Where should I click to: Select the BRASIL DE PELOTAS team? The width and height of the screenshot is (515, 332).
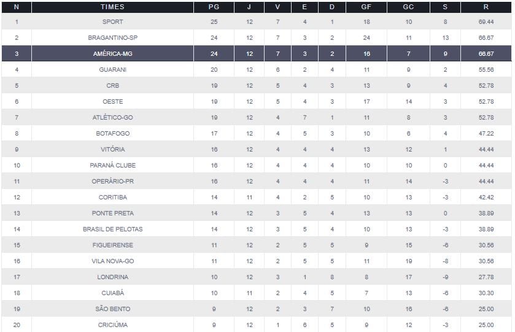tap(113, 230)
